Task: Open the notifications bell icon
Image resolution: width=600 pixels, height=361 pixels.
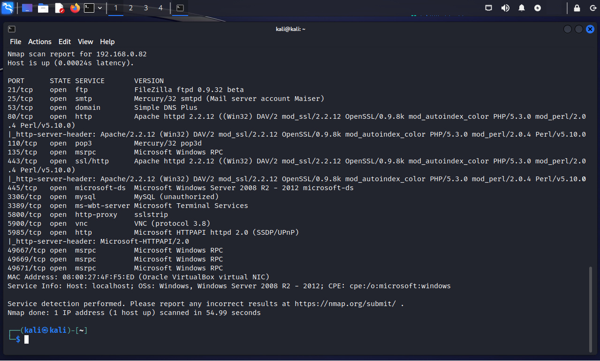Action: point(522,8)
